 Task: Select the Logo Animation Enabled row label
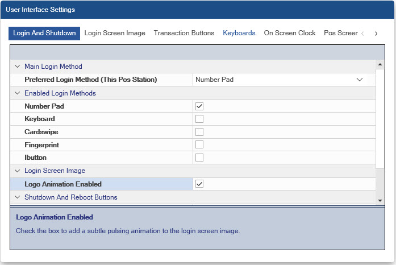(x=63, y=184)
